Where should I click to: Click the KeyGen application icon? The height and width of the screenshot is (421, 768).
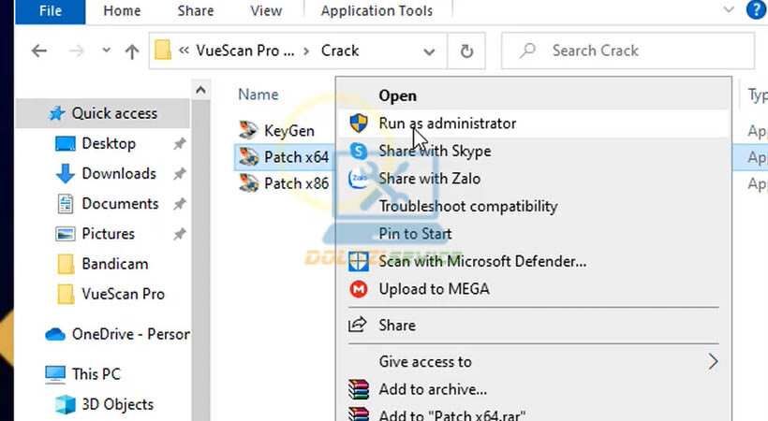click(248, 130)
